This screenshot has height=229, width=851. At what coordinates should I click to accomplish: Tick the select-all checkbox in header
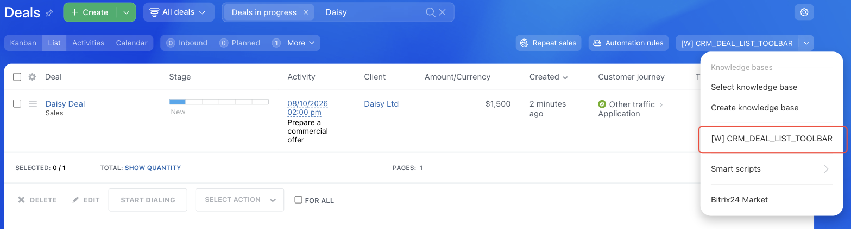17,77
